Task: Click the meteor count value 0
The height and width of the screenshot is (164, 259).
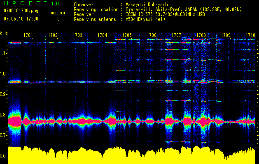Action: [x=58, y=19]
